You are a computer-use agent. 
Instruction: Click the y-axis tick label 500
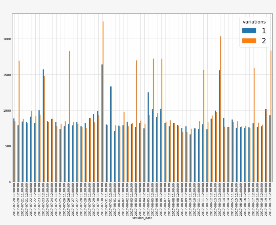point(7,146)
